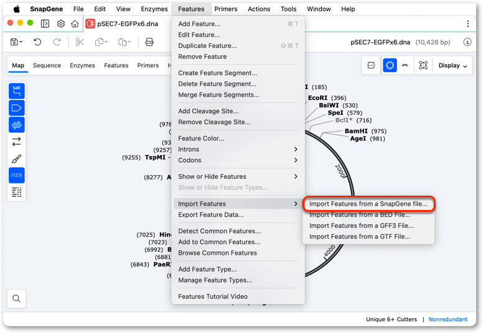Click the home icon

[75, 24]
